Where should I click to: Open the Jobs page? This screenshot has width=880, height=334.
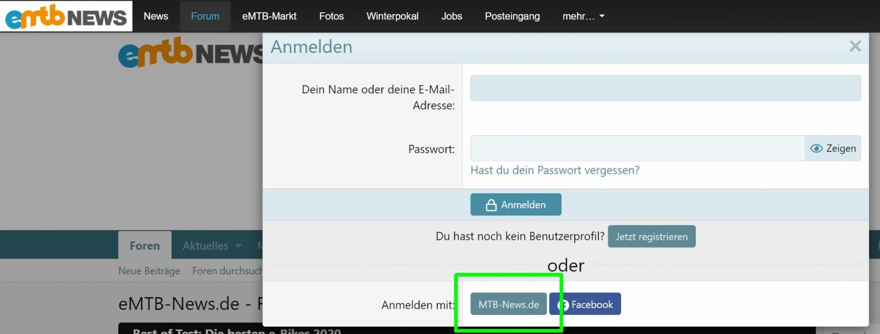click(x=452, y=17)
